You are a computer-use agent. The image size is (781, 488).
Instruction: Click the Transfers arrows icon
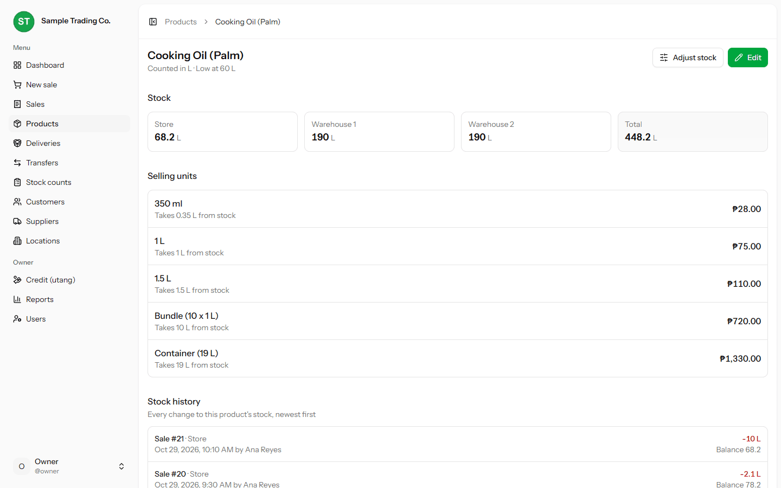coord(17,163)
